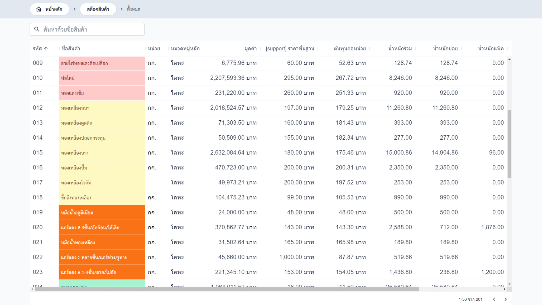Go to previous page arrow
The height and width of the screenshot is (305, 542).
coord(494,299)
